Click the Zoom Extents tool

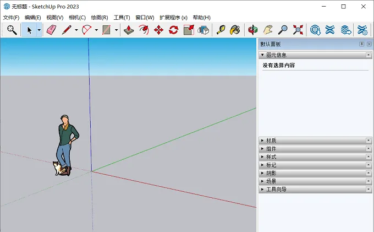[298, 30]
